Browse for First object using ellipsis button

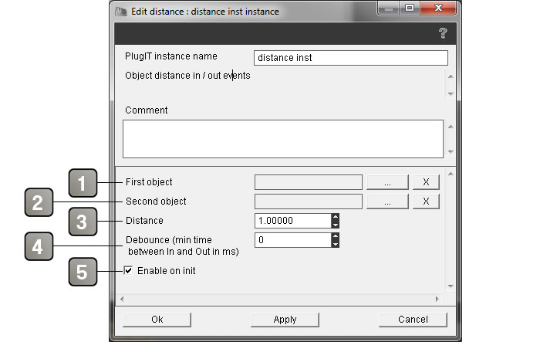point(387,182)
